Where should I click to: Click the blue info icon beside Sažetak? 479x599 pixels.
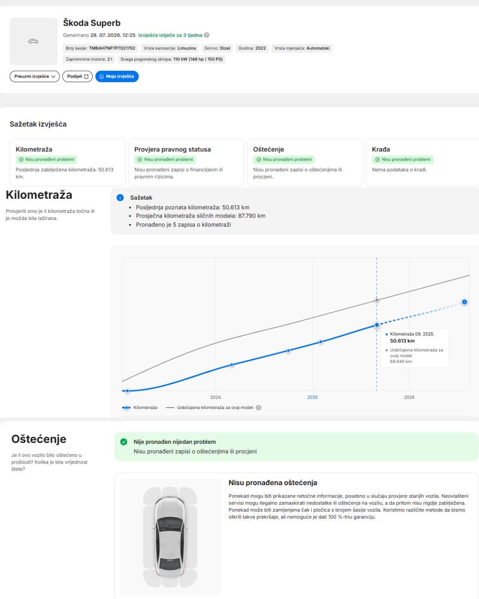point(120,197)
